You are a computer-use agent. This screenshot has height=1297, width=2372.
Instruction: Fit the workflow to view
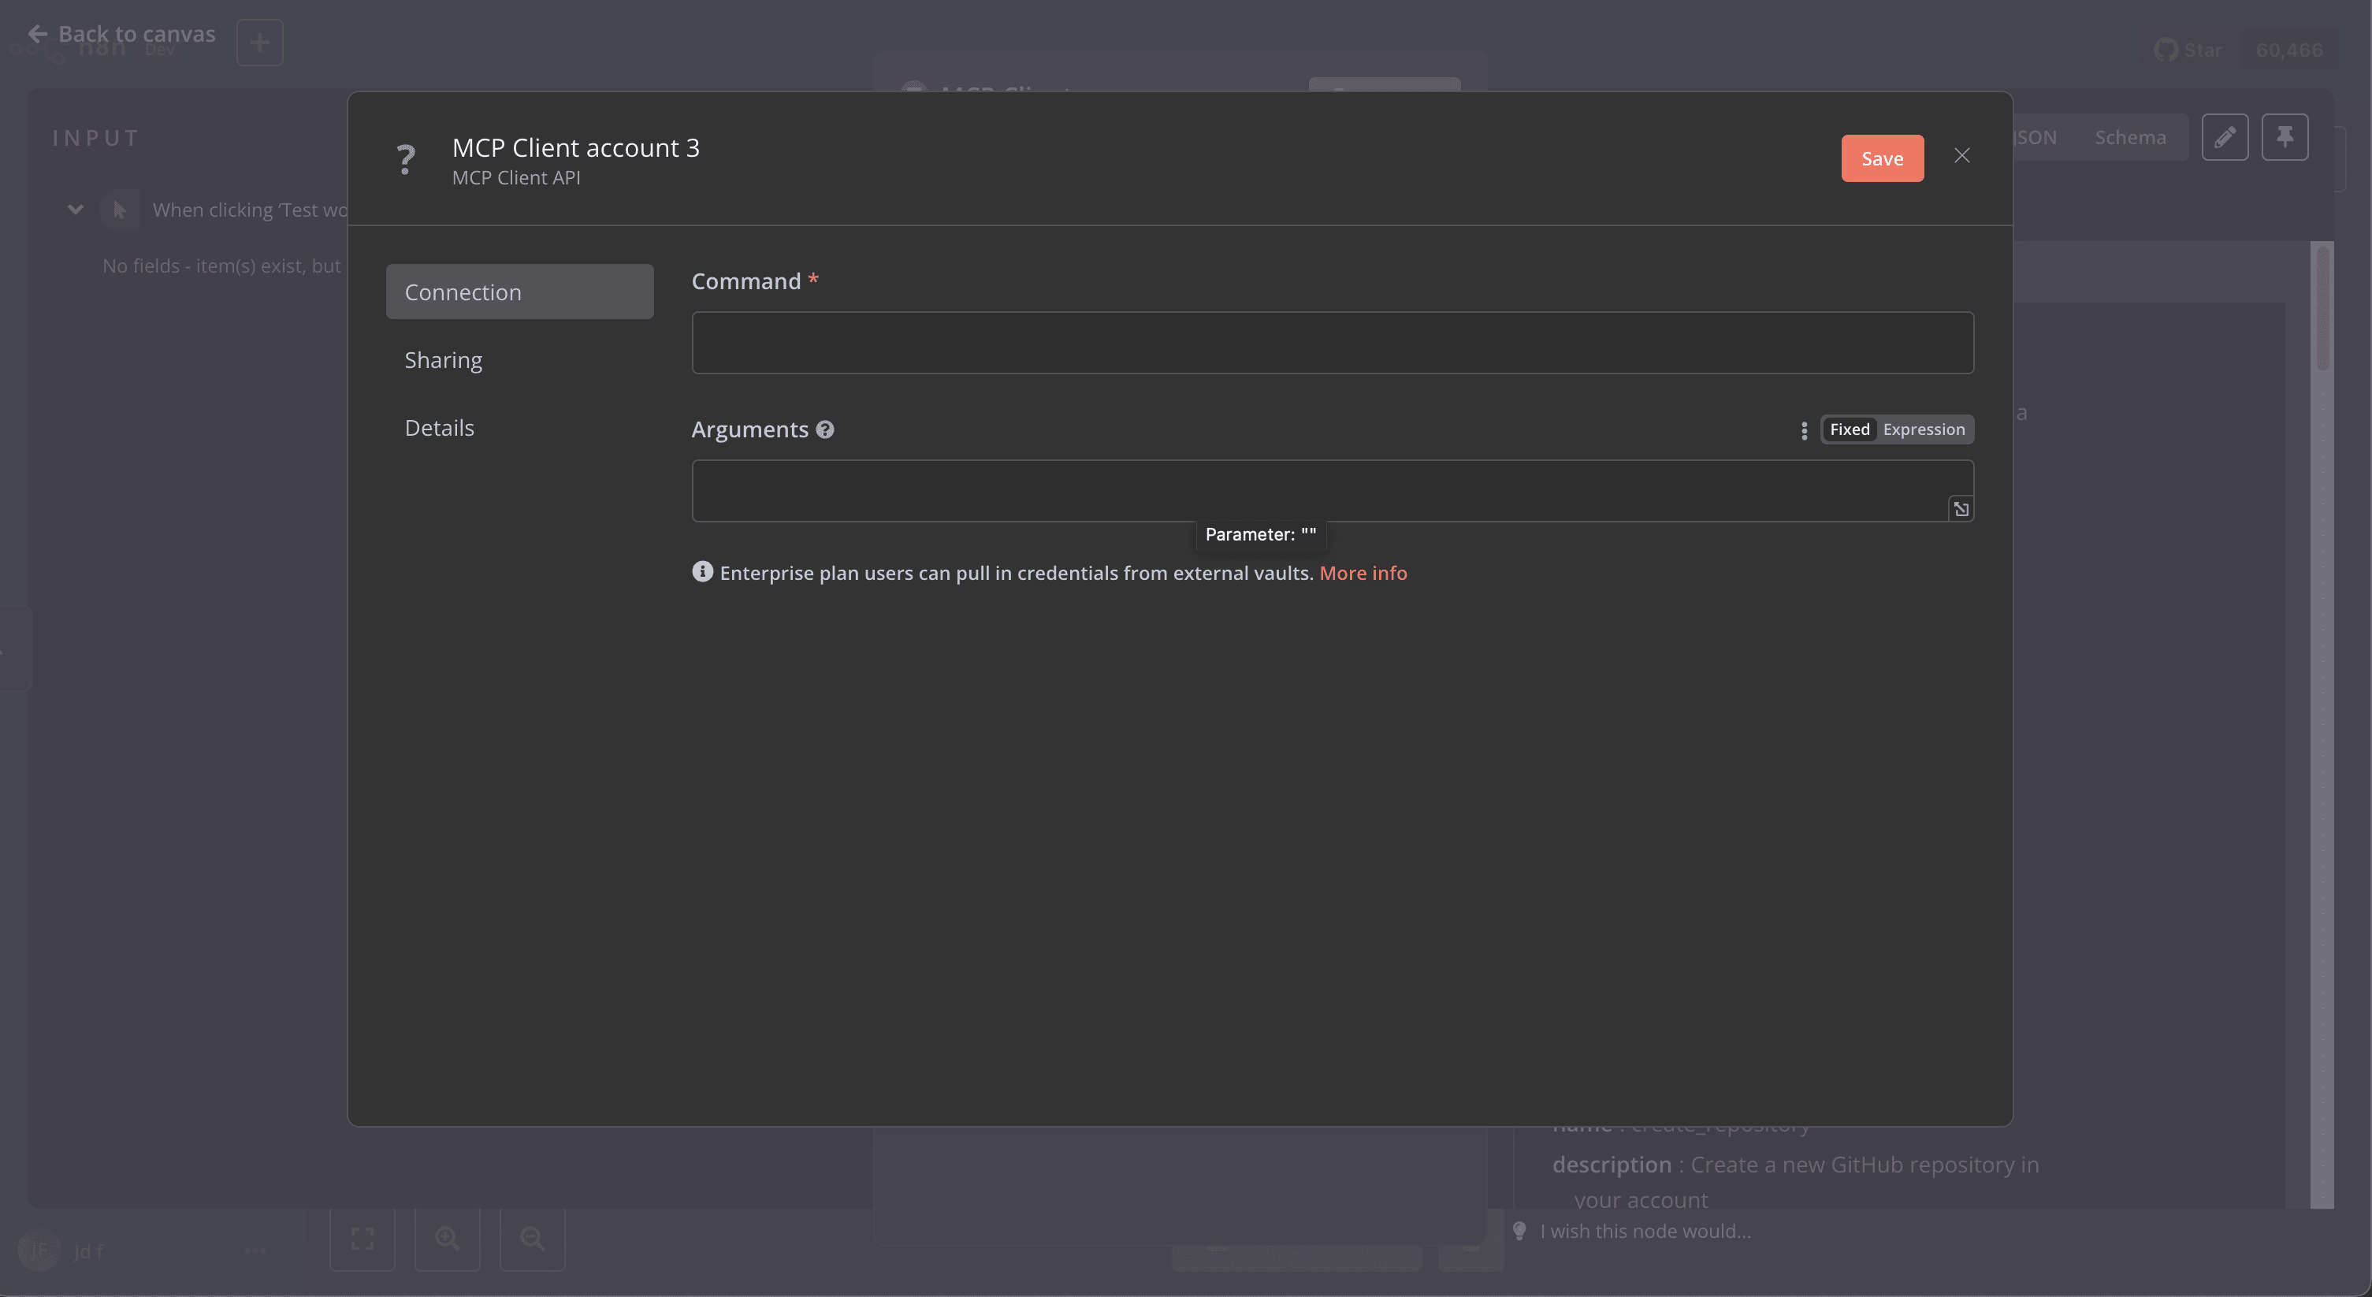pos(362,1238)
